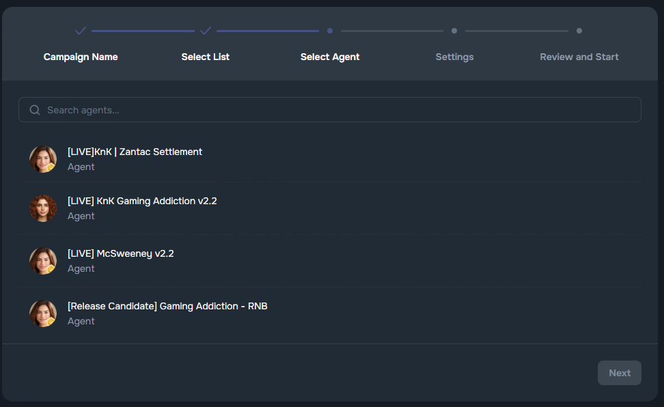Screen dimensions: 664x407
Task: Go back to the Campaign Name step
Action: pos(80,57)
